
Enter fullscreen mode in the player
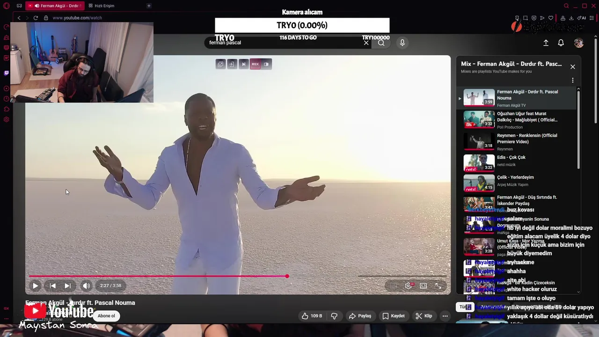coord(438,286)
